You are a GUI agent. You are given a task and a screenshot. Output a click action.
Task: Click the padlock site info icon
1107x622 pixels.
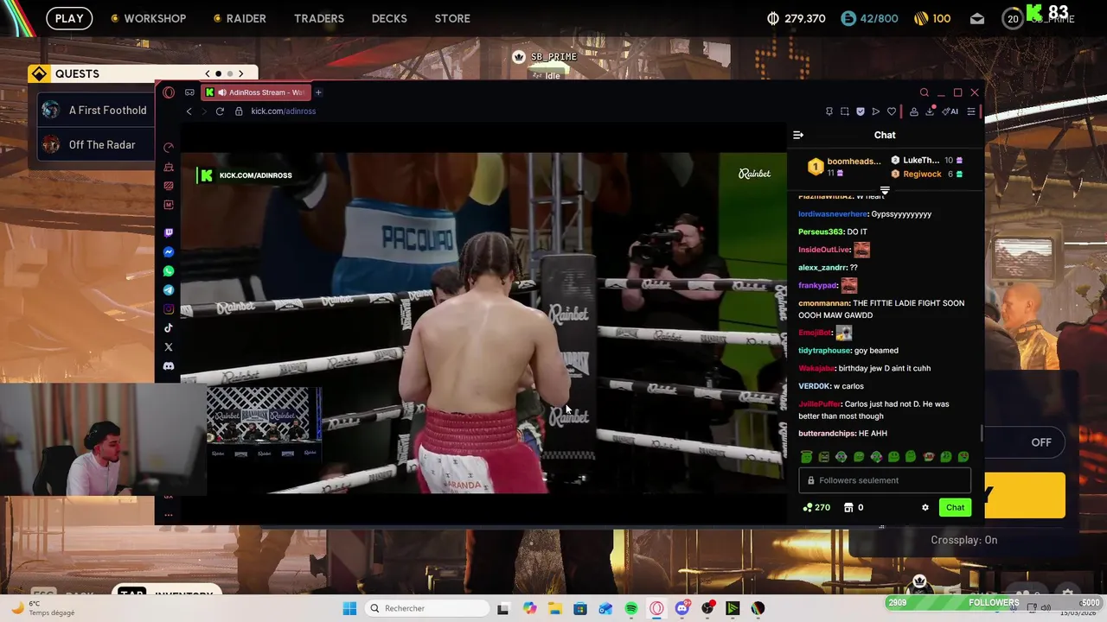click(x=239, y=111)
